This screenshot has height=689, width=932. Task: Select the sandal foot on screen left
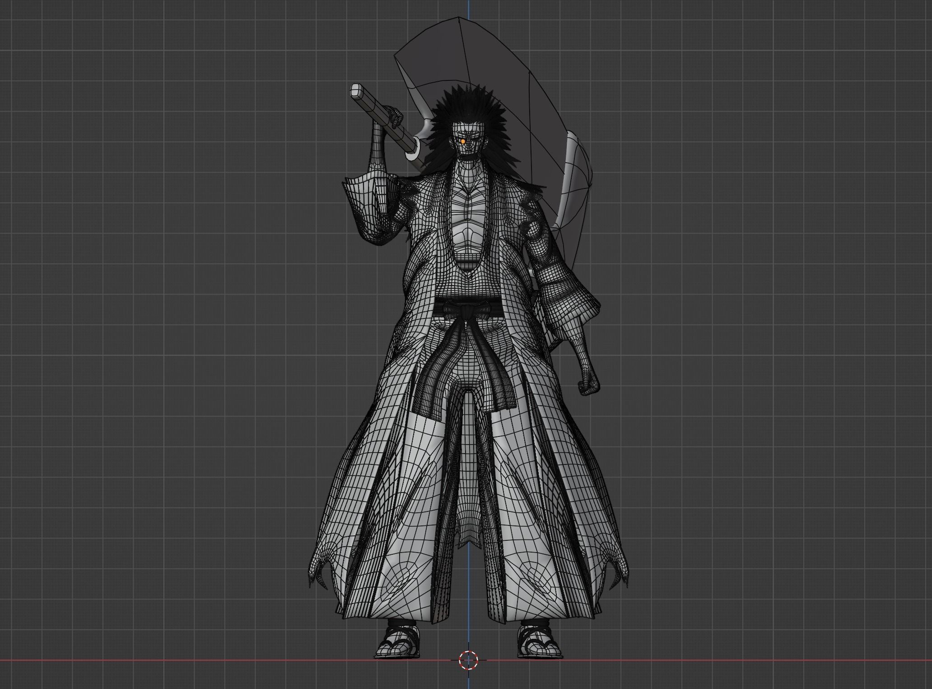pyautogui.click(x=397, y=646)
